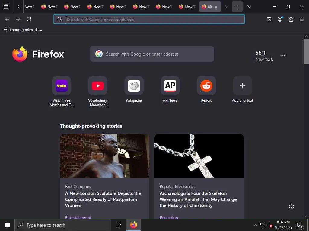Open Task View on the taskbar
309x231 pixels.
click(x=118, y=225)
